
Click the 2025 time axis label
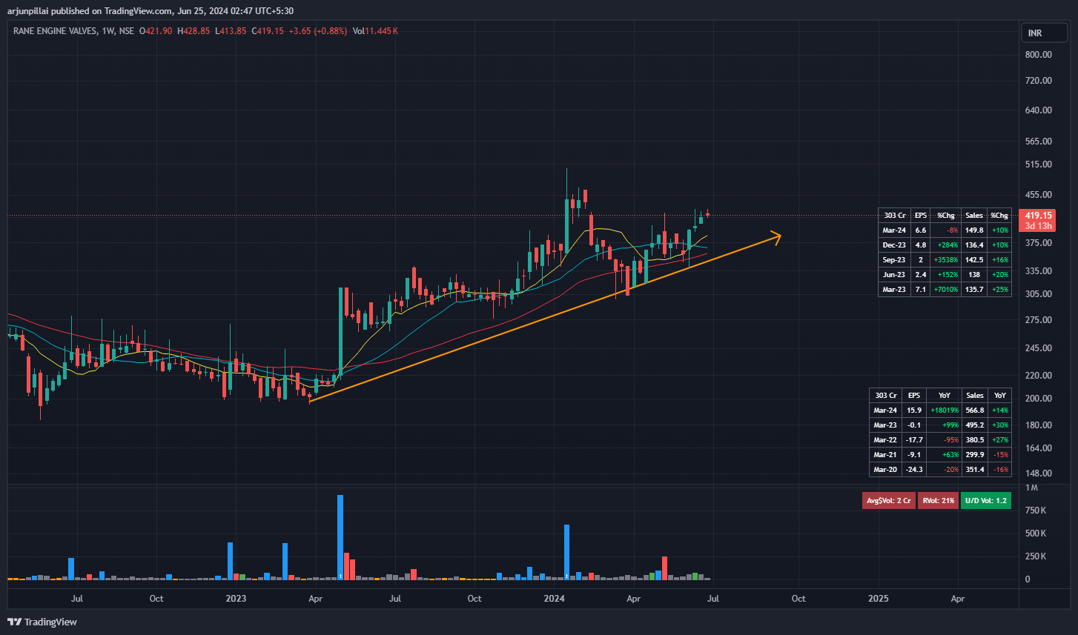pos(878,599)
